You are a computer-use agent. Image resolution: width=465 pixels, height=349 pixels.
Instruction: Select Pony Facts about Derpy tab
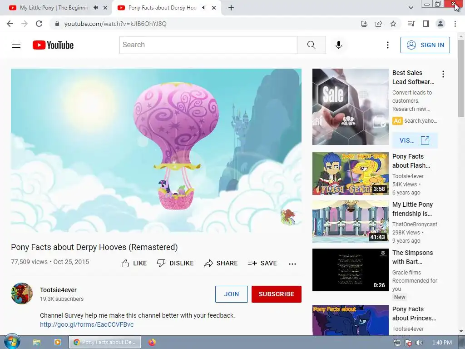[x=162, y=8]
